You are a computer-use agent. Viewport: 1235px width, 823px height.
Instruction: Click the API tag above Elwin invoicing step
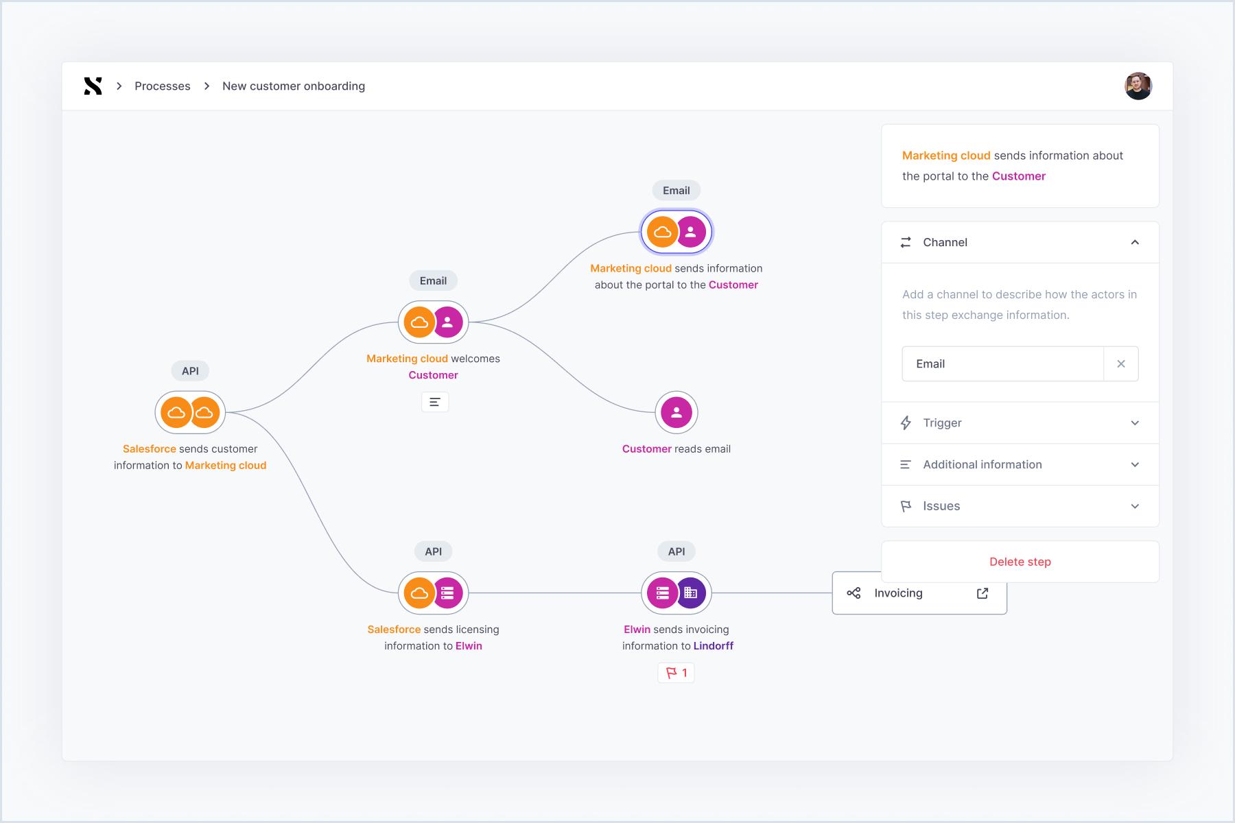(677, 551)
